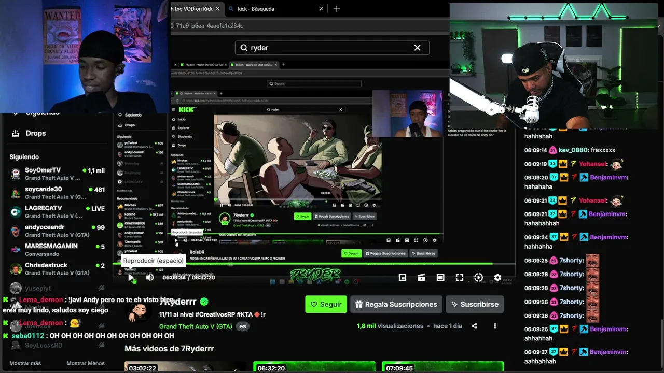The image size is (664, 373).
Task: Click the level 27 badge beside kev_0880
Action: click(552, 150)
